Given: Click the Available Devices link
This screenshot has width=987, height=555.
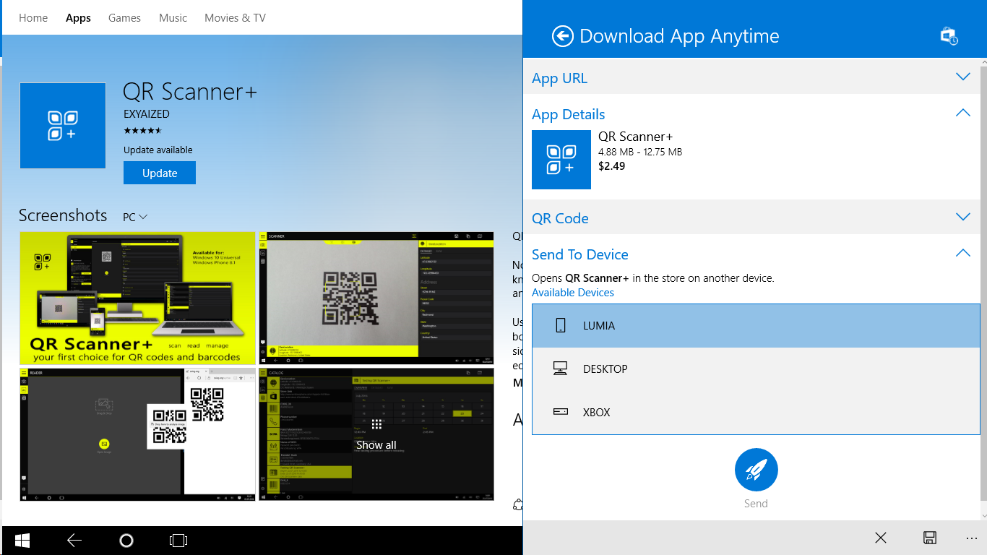Looking at the screenshot, I should (573, 293).
